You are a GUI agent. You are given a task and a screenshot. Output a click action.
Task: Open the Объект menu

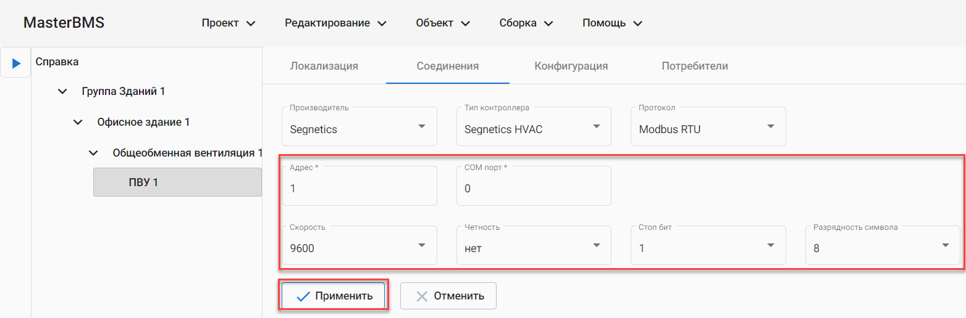pyautogui.click(x=443, y=23)
